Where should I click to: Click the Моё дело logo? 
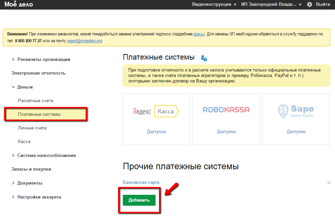[x=19, y=4]
